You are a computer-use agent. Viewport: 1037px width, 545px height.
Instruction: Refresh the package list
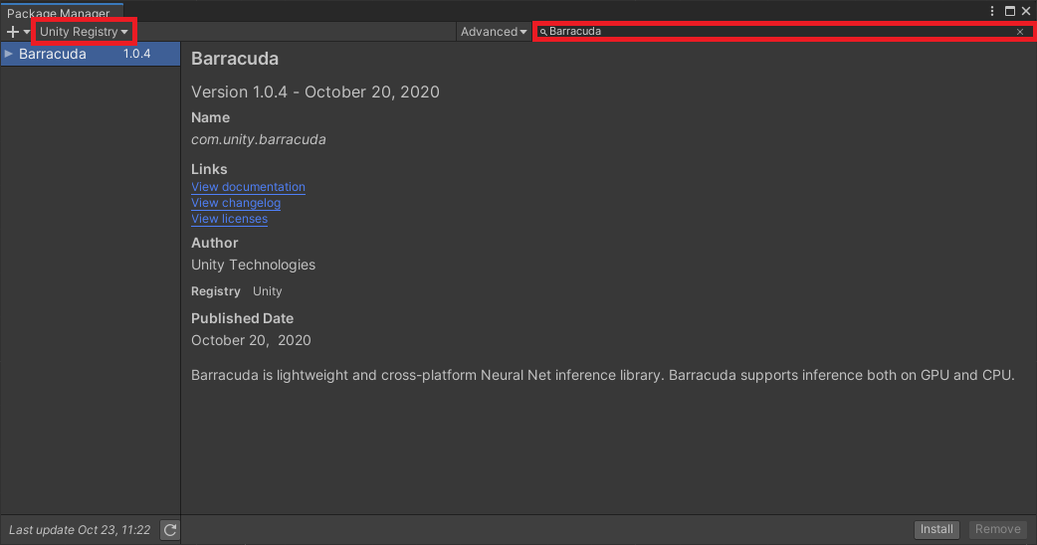(x=170, y=530)
